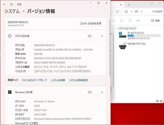Viewport: 164px width, 125px height.
Task: Click the Cut scissors icon in Explorer
Action: click(x=113, y=20)
